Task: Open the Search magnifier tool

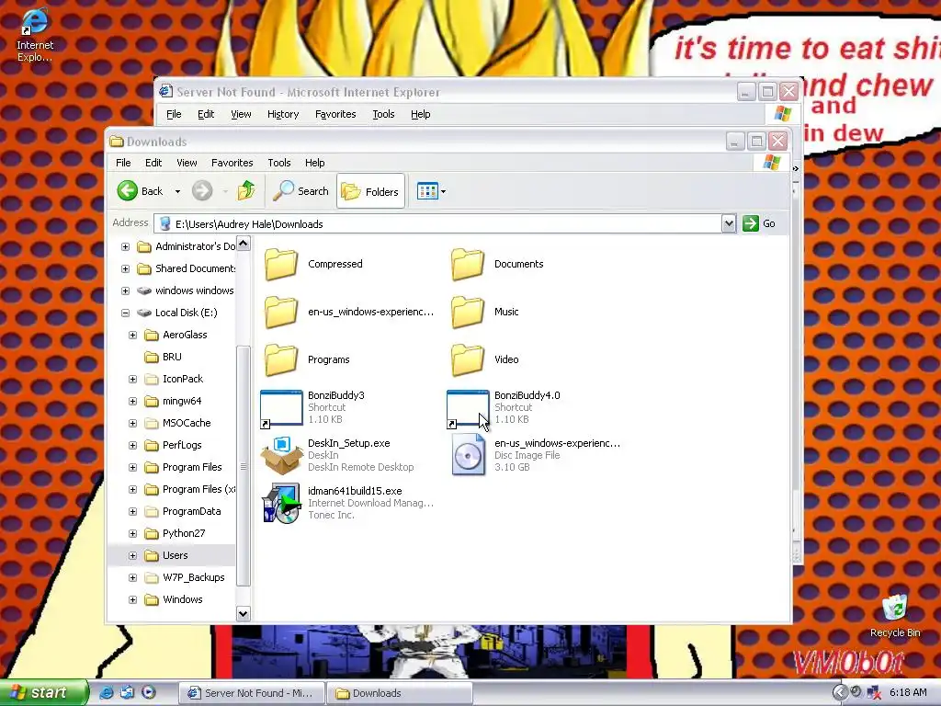Action: point(300,191)
